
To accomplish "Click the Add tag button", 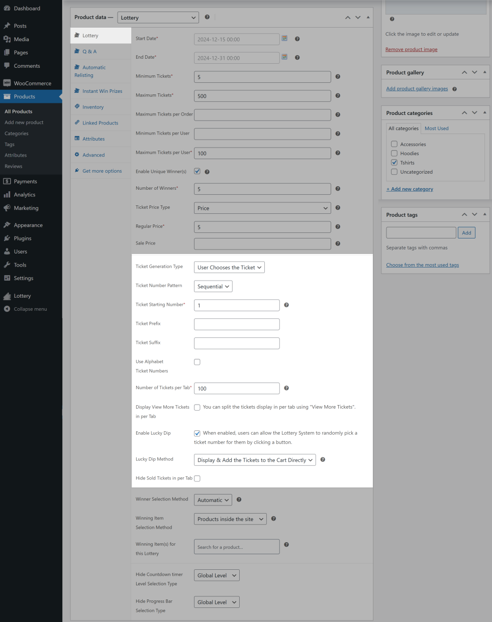I will pyautogui.click(x=466, y=232).
